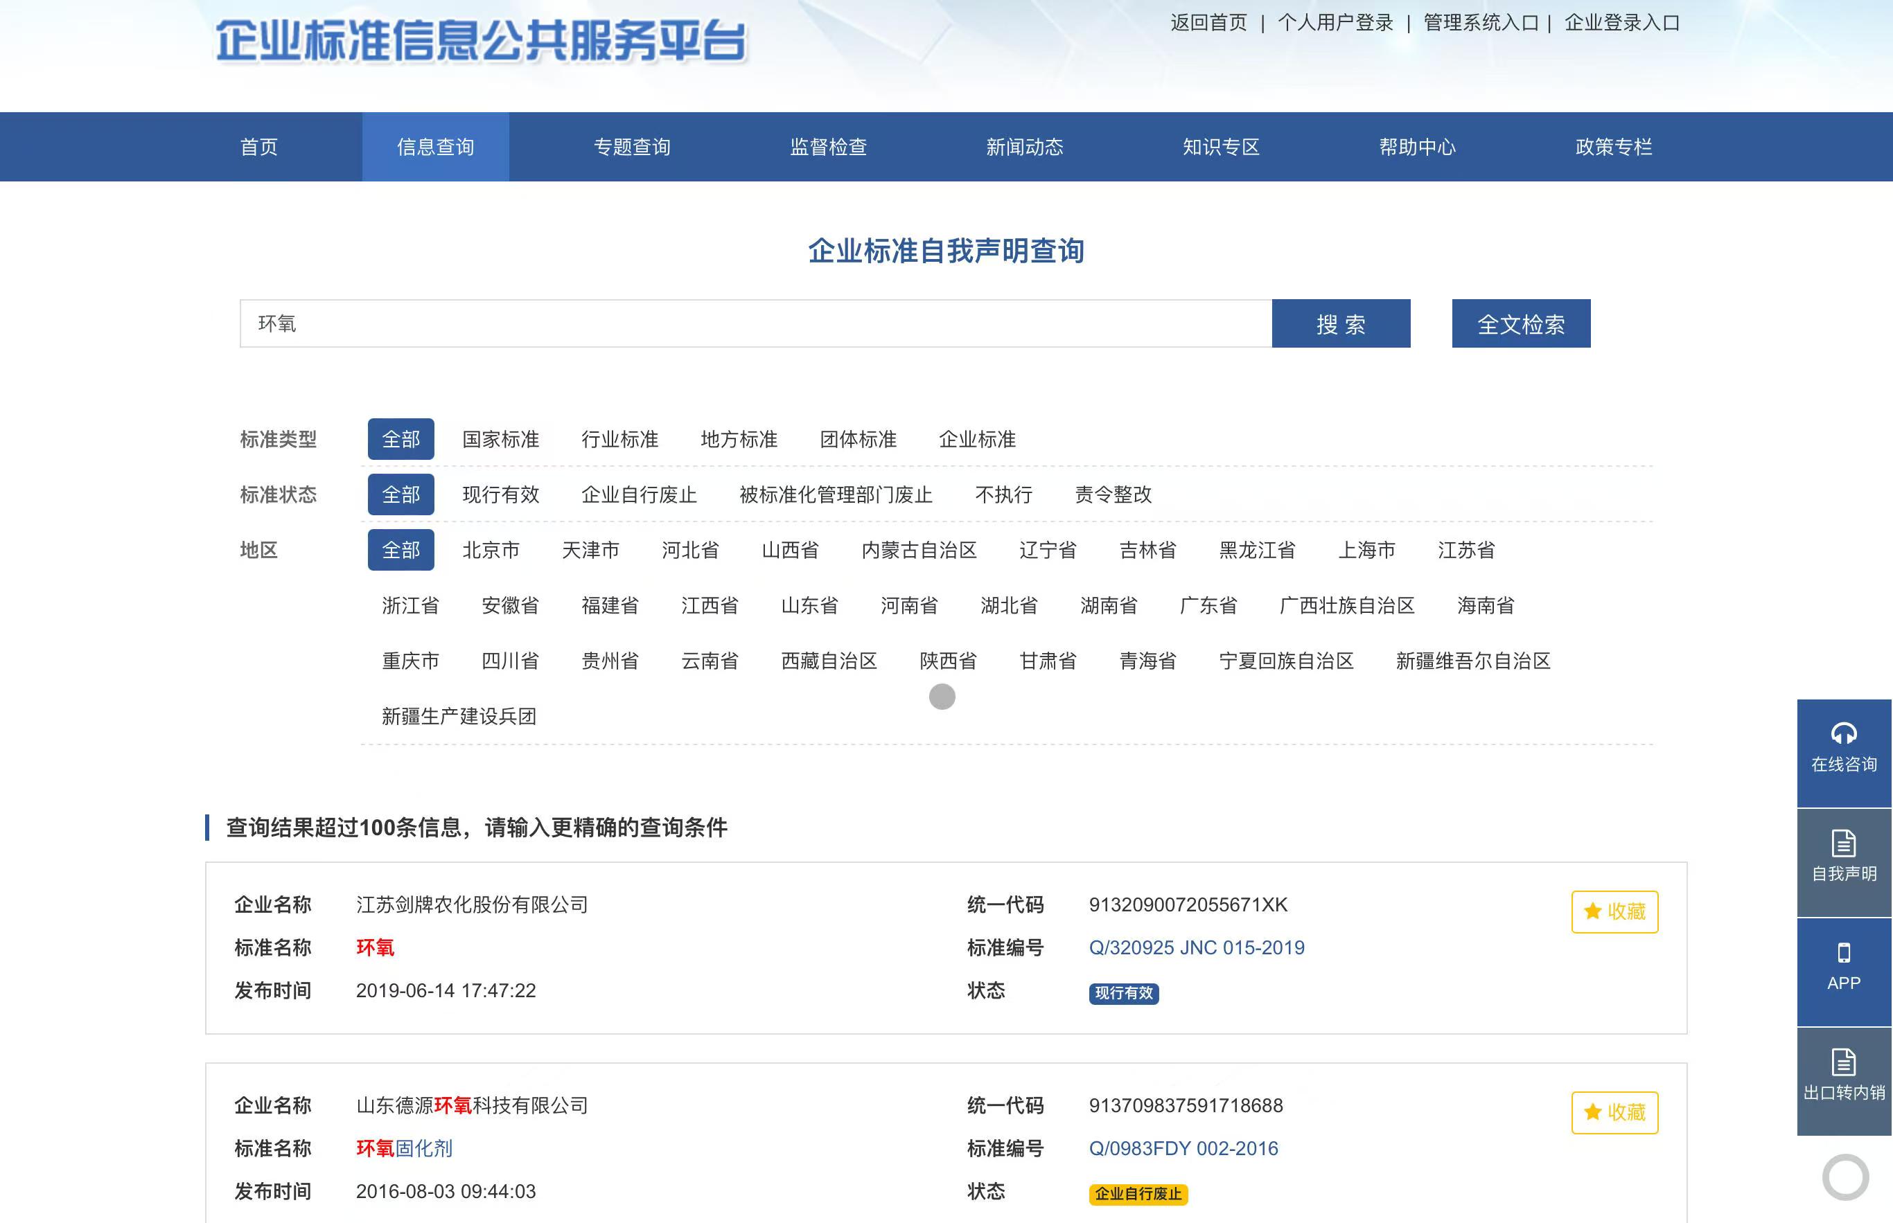Open the 环氧固化剂 standard name link
This screenshot has width=1893, height=1223.
405,1148
